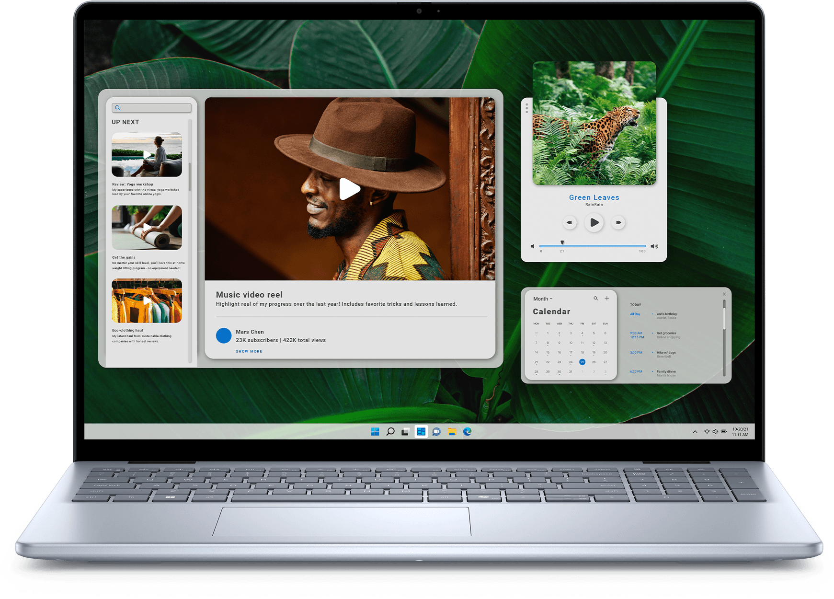Open File Explorer from the taskbar

tap(452, 432)
